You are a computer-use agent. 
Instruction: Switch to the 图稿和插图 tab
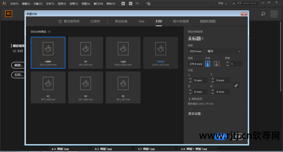(208, 21)
